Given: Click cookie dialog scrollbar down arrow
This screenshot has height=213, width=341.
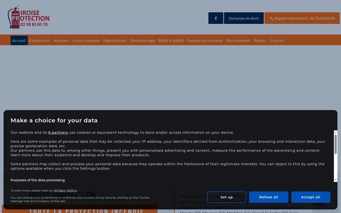Looking at the screenshot, I should click(x=336, y=180).
